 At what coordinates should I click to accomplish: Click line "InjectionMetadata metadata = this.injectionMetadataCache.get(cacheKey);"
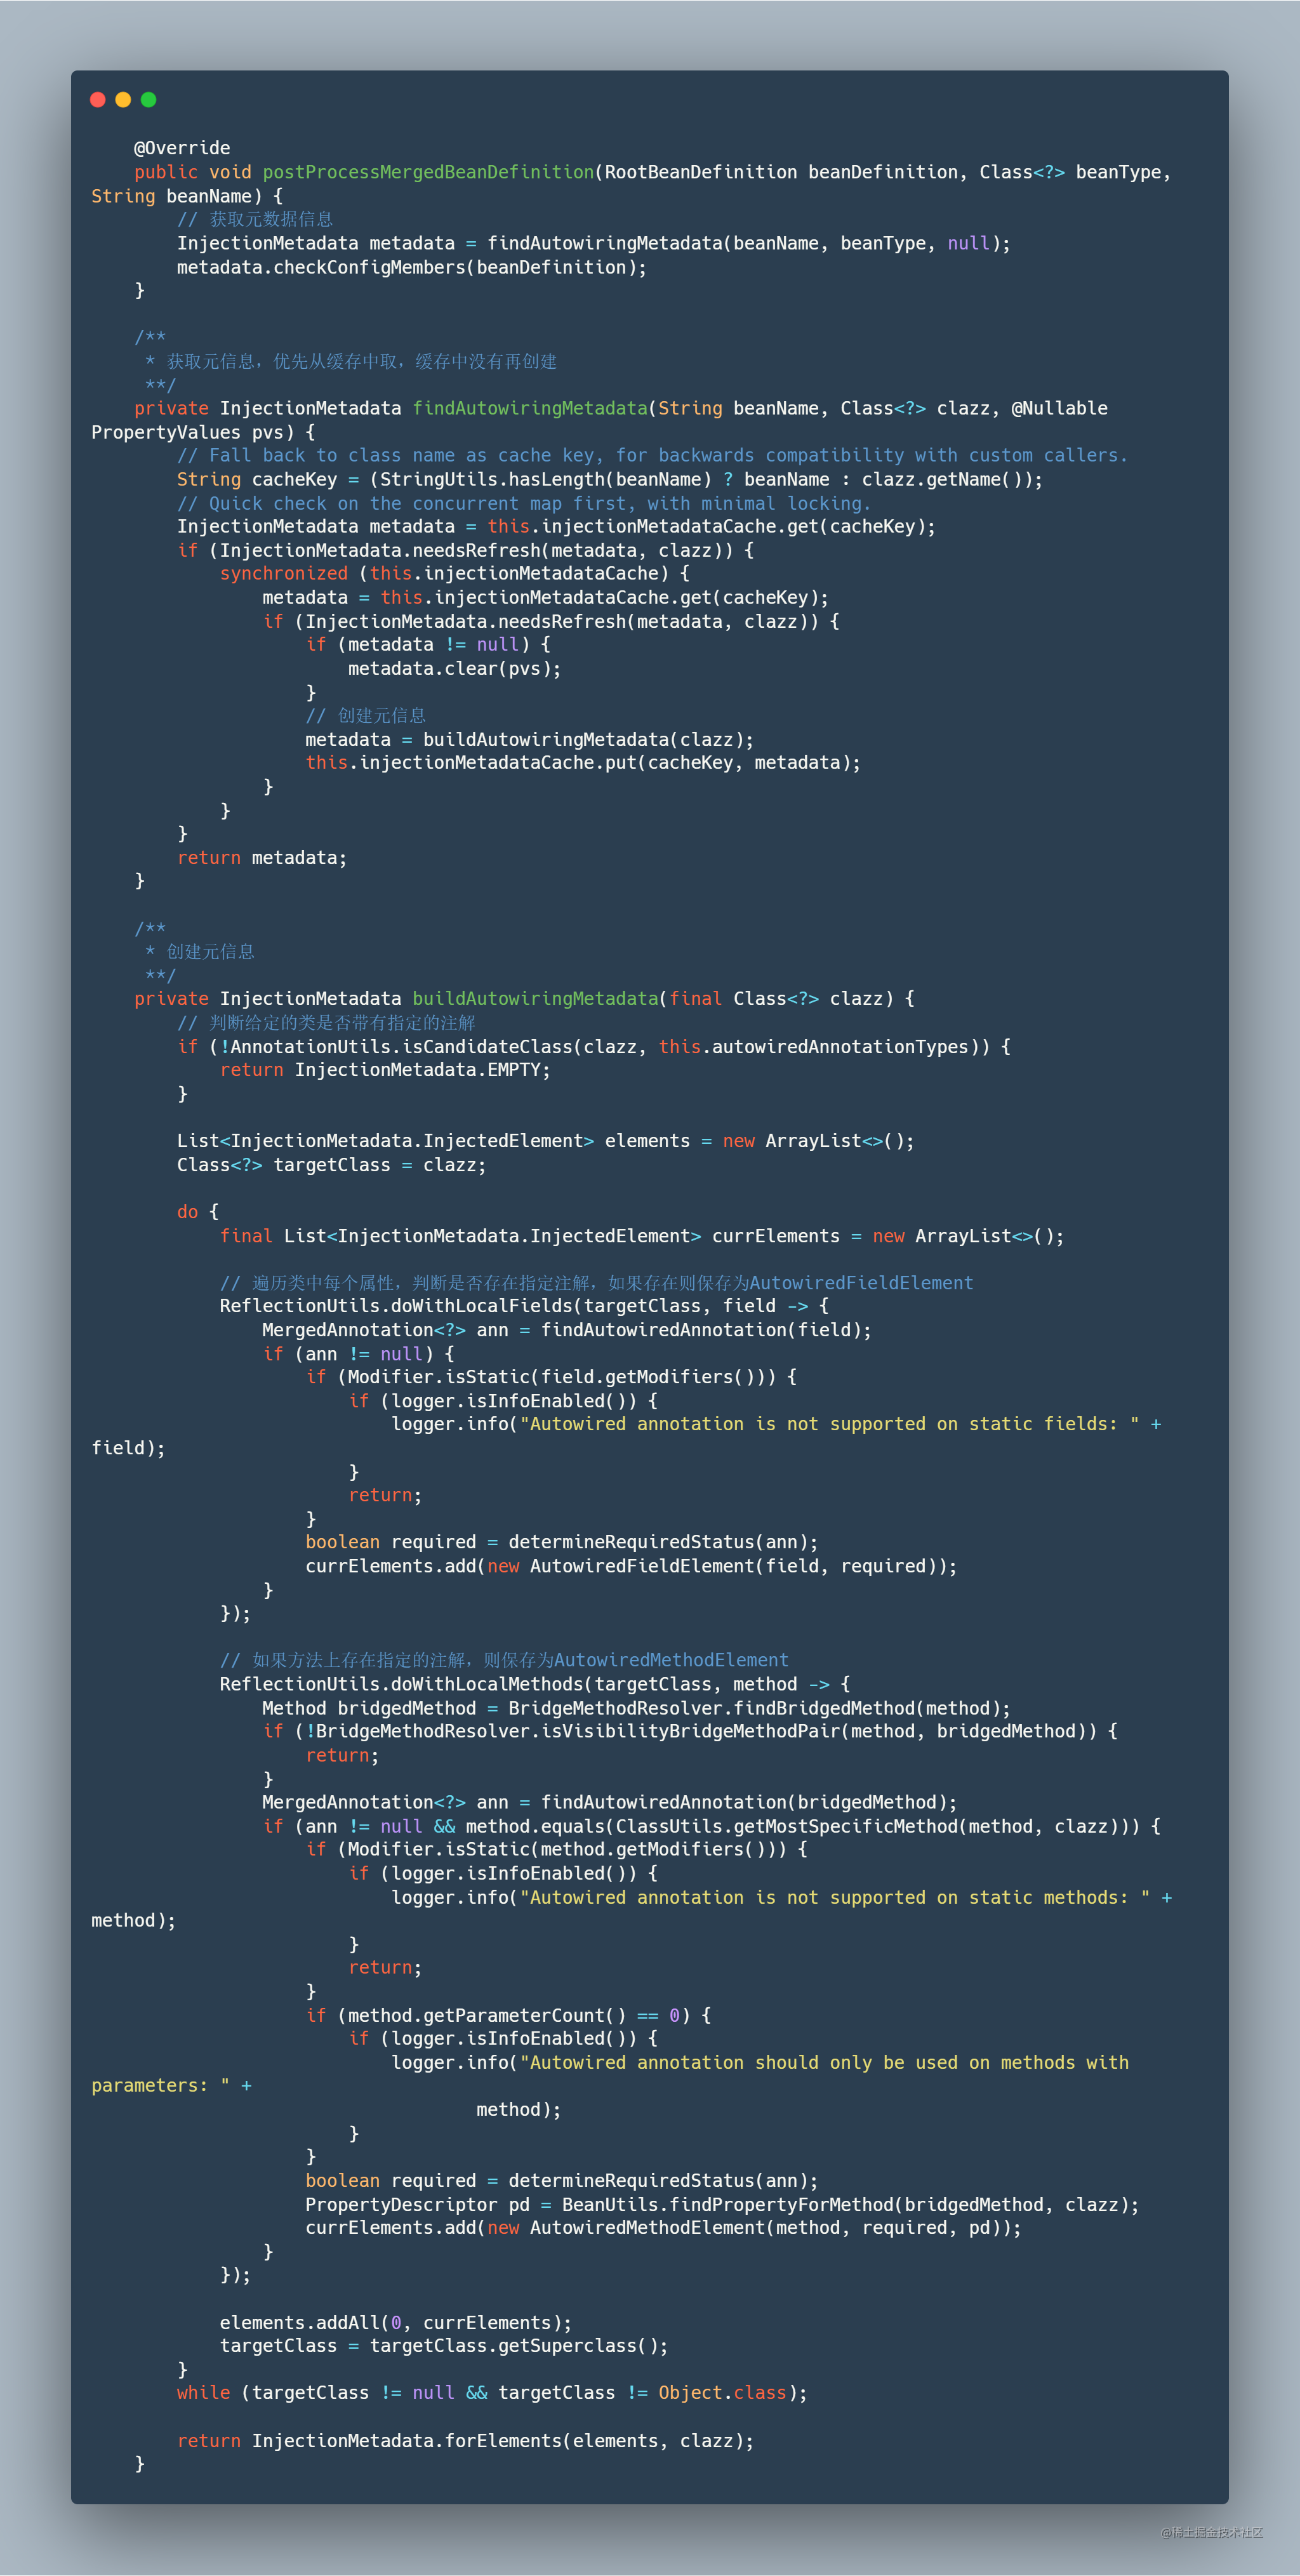point(556,526)
